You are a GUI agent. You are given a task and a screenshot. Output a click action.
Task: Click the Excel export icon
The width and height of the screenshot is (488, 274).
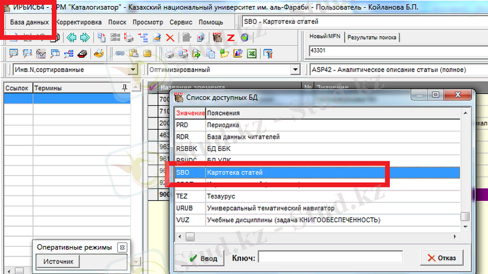point(251,54)
